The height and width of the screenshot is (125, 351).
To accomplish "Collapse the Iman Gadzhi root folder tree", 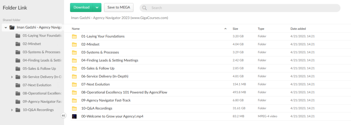I will [x=5, y=27].
